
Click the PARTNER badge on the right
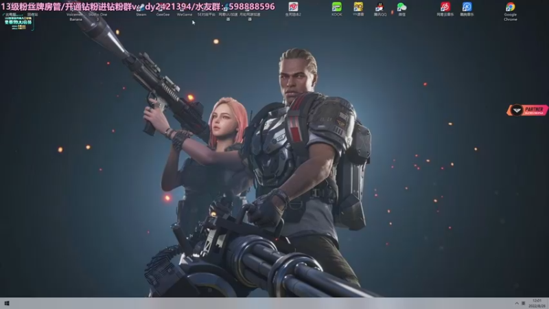point(527,110)
